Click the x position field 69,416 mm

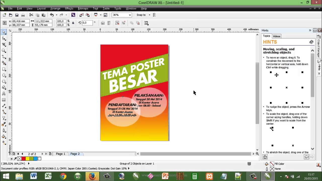point(20,21)
